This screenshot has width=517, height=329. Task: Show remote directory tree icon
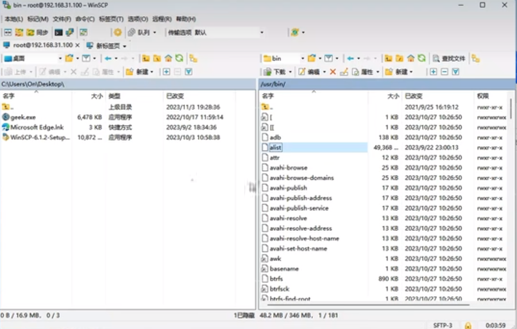click(x=475, y=58)
